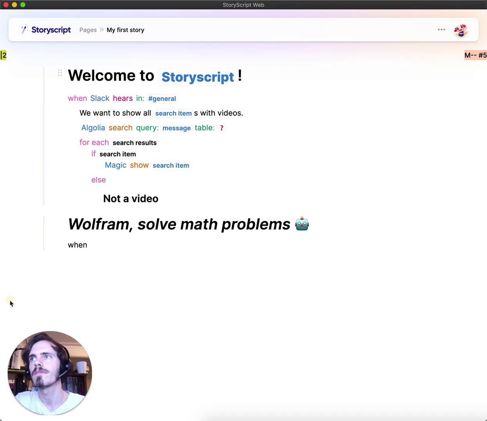Click the Slack service name

tap(100, 98)
